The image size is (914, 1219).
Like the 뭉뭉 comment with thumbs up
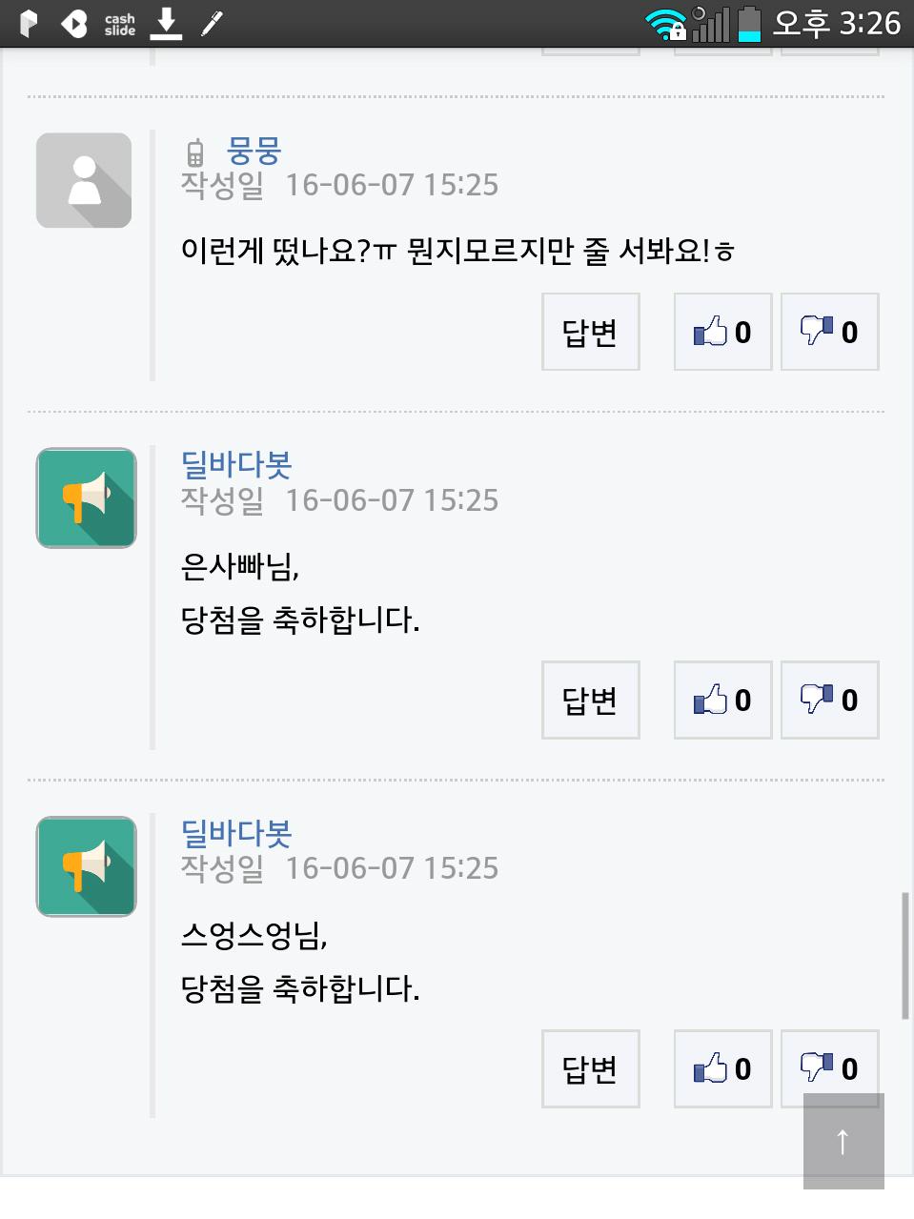(722, 332)
